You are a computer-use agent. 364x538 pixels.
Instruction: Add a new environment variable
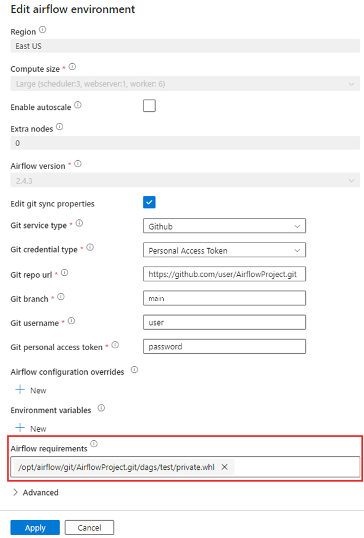[x=29, y=428]
